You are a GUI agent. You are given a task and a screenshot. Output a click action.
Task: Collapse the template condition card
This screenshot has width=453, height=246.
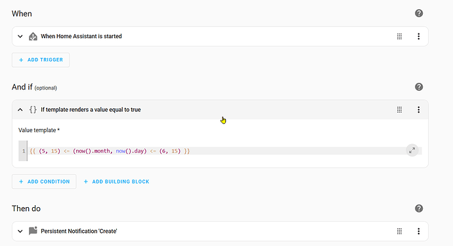coord(20,110)
